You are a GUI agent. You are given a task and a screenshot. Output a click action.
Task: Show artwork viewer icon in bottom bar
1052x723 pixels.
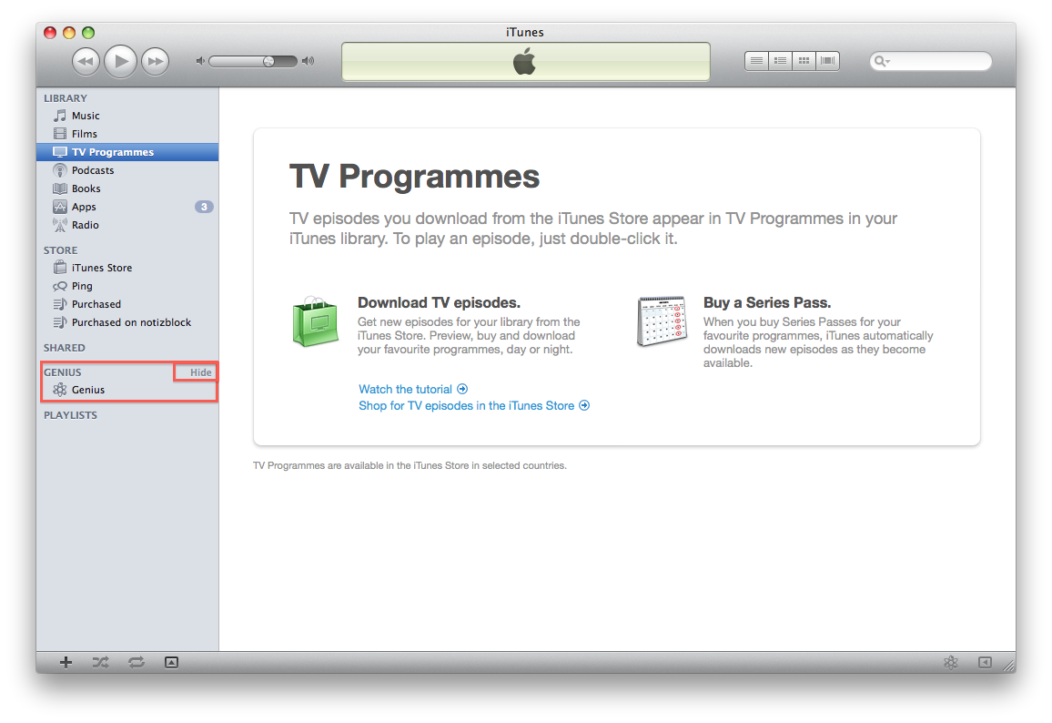(x=172, y=663)
